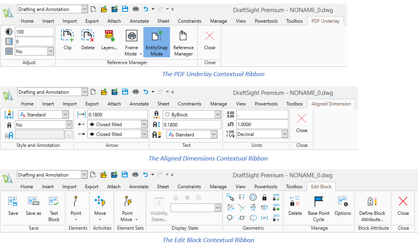Open the Reference Manager from the PDF Underlay ribbon
This screenshot has width=418, height=248.
pyautogui.click(x=183, y=41)
